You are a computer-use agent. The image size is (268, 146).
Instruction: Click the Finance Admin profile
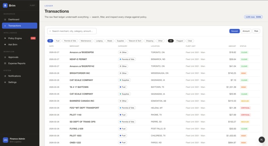click(20, 140)
